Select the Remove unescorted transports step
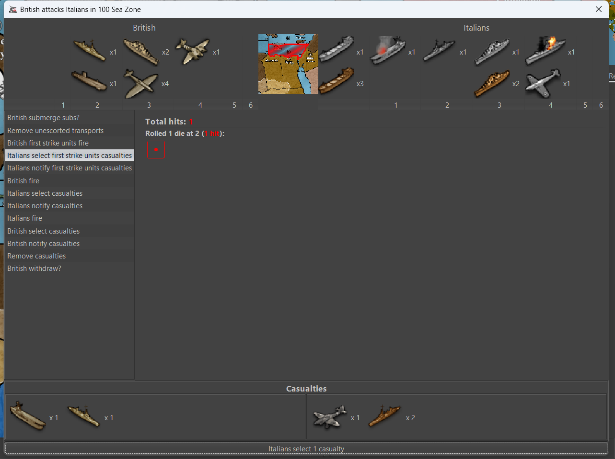The image size is (615, 459). click(70, 130)
